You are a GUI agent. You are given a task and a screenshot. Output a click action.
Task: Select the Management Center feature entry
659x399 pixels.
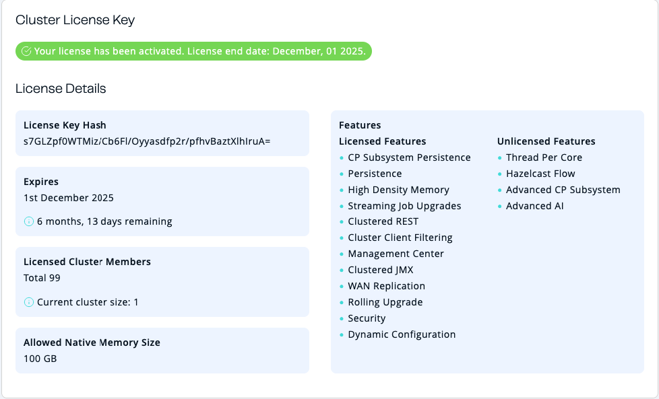(x=396, y=254)
